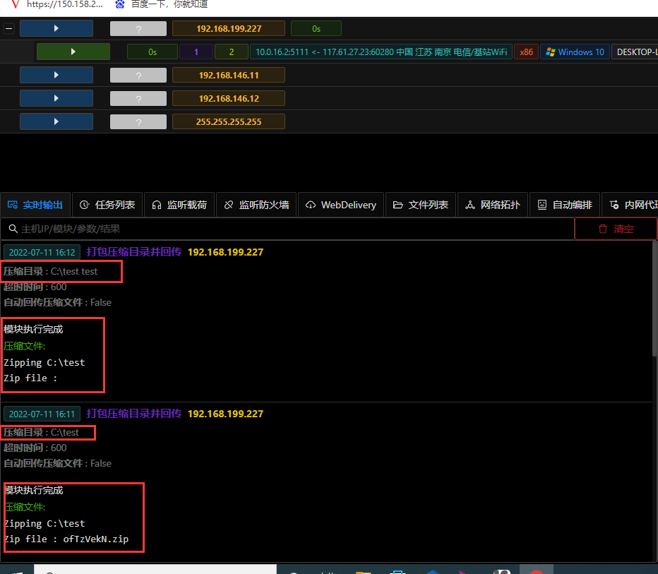This screenshot has height=574, width=658.
Task: Click yellow 192.168.199.227 in 16:12 entry
Action: pos(225,252)
